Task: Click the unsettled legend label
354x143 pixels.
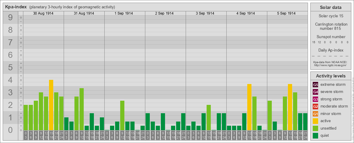Action: point(329,128)
